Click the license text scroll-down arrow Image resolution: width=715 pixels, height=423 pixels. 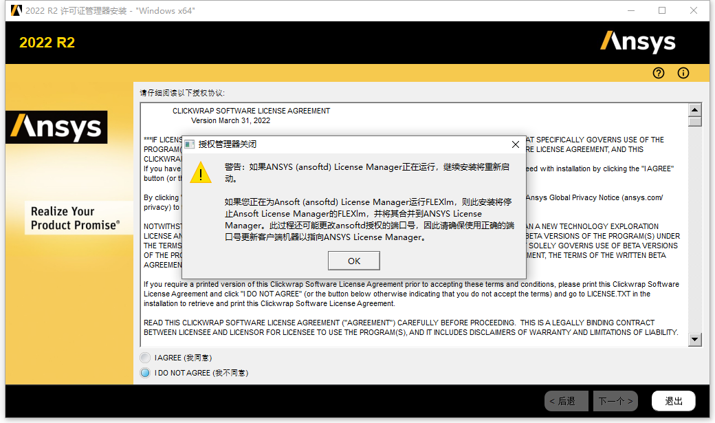[694, 339]
